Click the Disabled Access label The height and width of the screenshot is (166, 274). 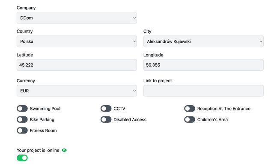[130, 119]
